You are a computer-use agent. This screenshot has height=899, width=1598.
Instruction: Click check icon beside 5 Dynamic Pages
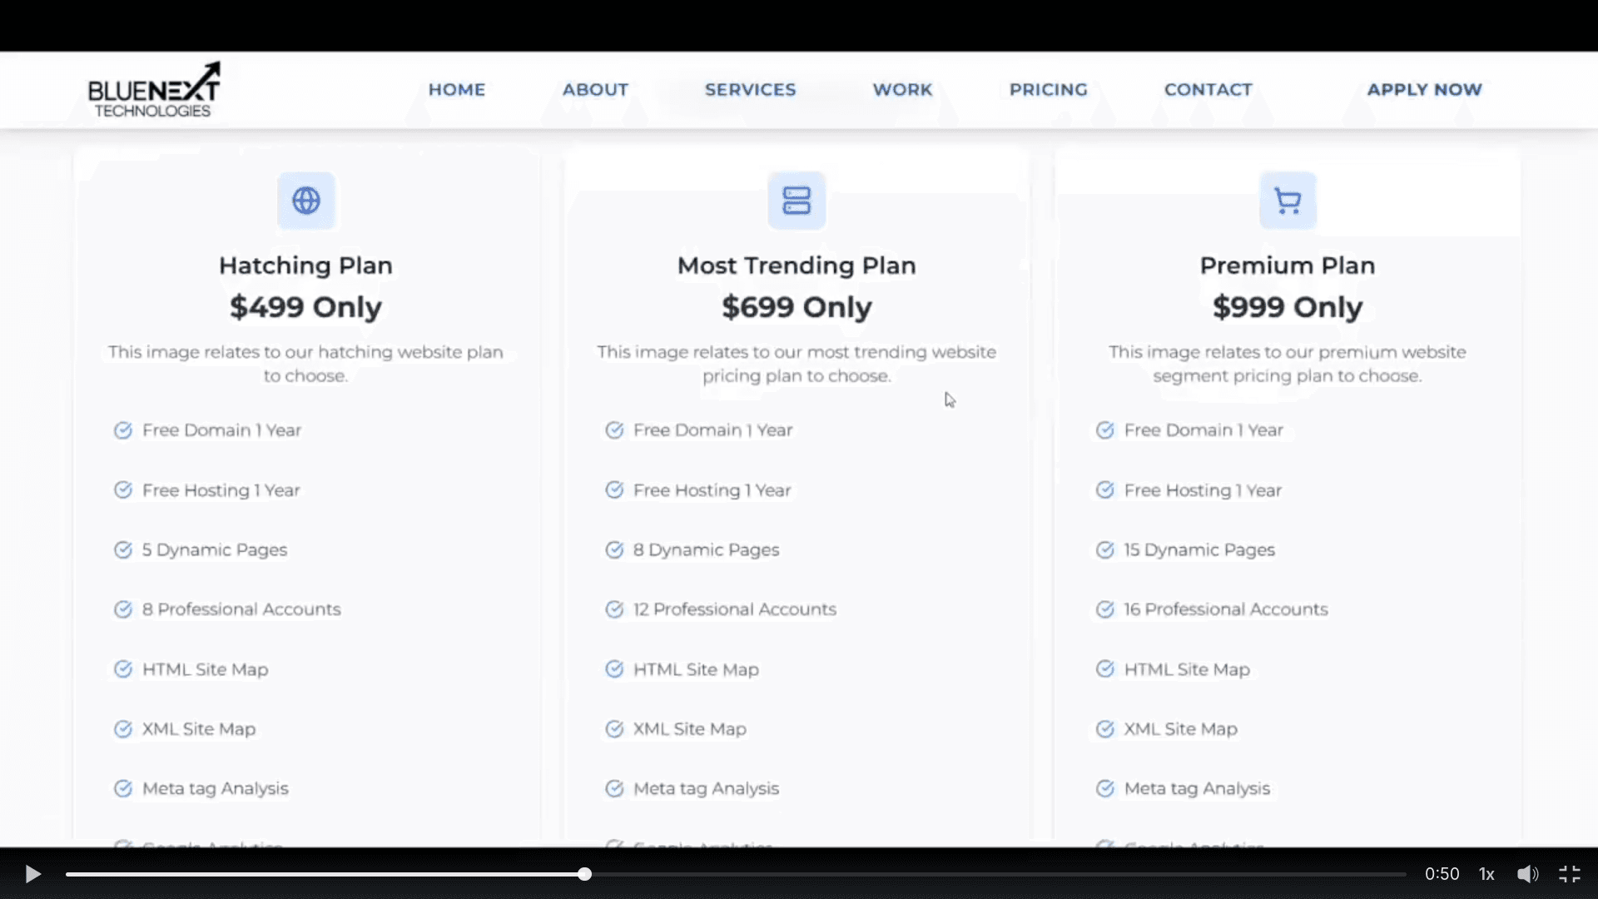123,550
